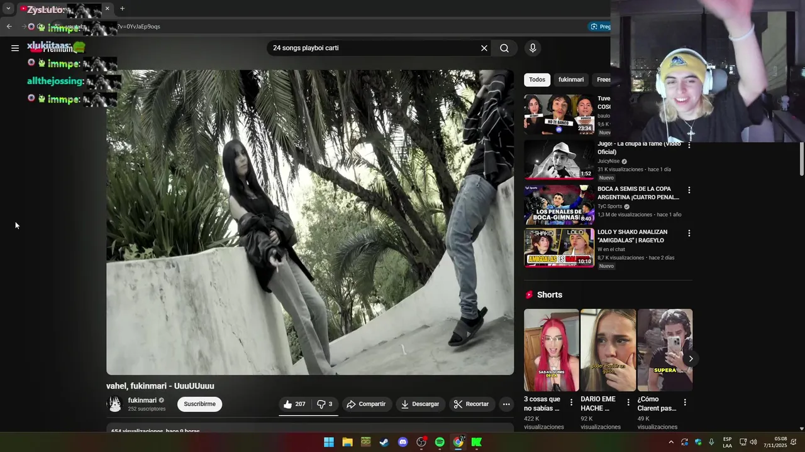Open Discord from the taskbar
The height and width of the screenshot is (452, 805).
pyautogui.click(x=403, y=442)
